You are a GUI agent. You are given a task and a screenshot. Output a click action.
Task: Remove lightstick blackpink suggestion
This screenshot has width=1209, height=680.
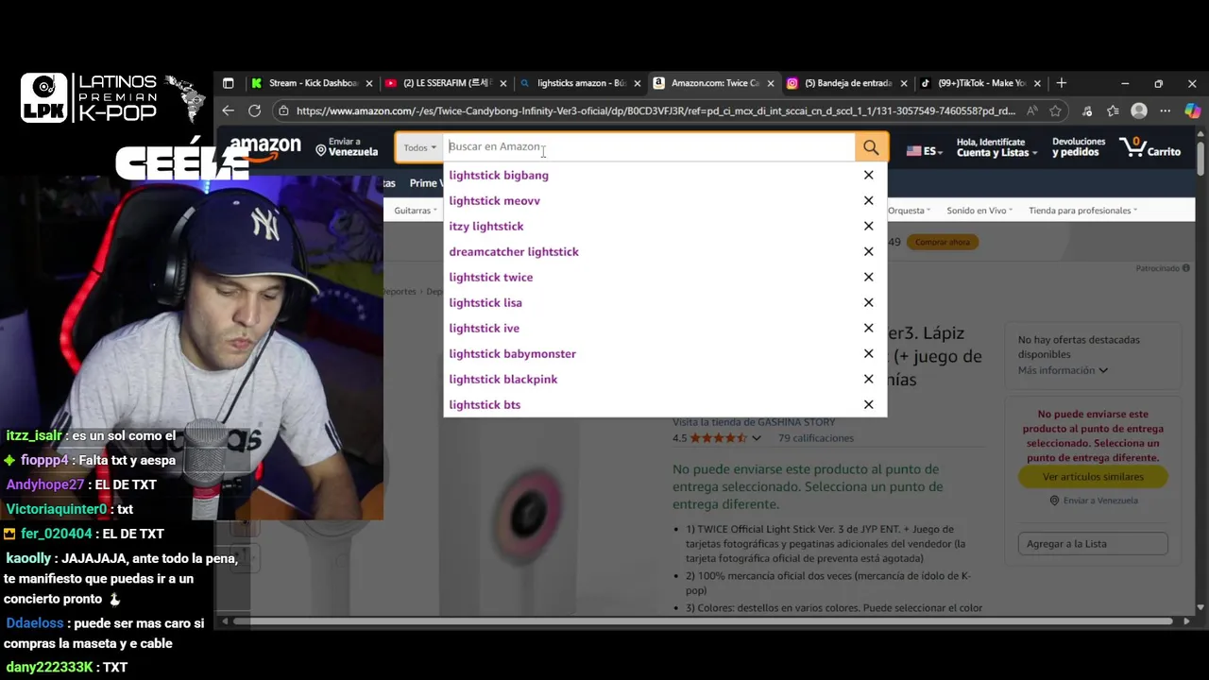868,379
